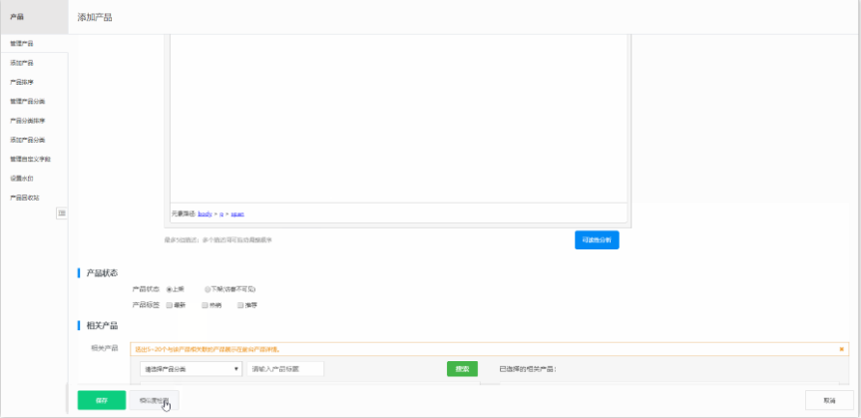Click the 取消 button
The width and height of the screenshot is (861, 418).
pyautogui.click(x=829, y=399)
